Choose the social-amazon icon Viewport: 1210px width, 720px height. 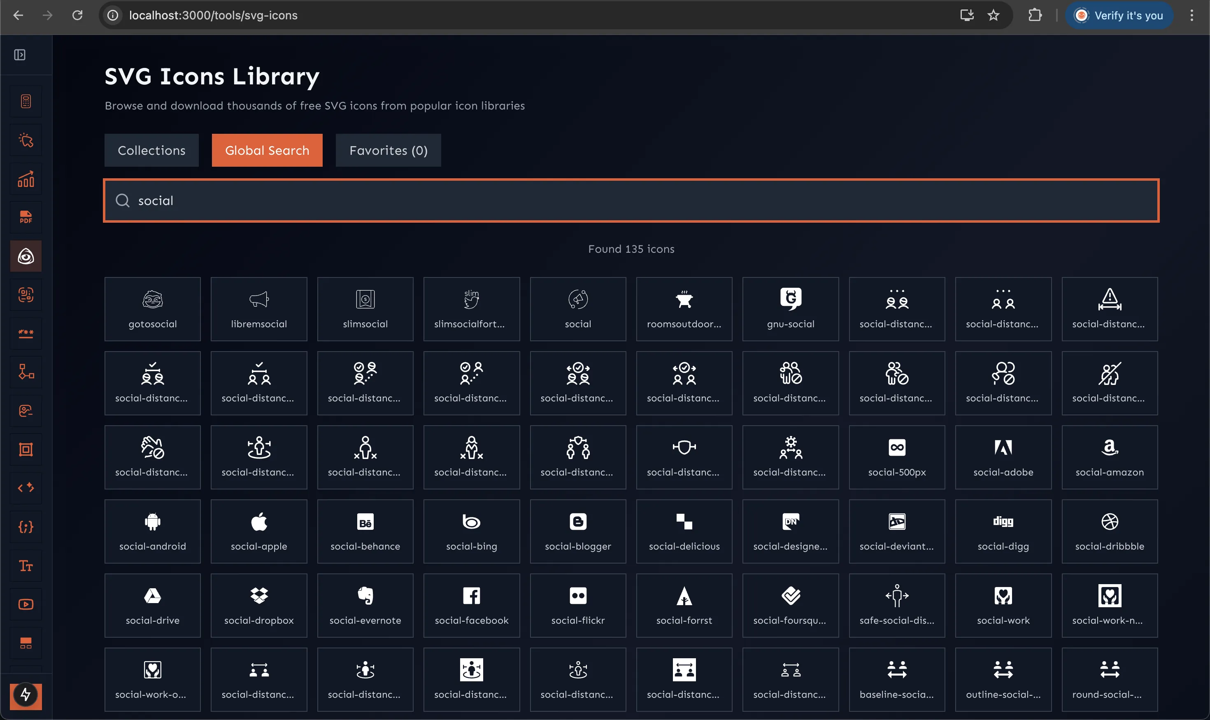pos(1109,457)
